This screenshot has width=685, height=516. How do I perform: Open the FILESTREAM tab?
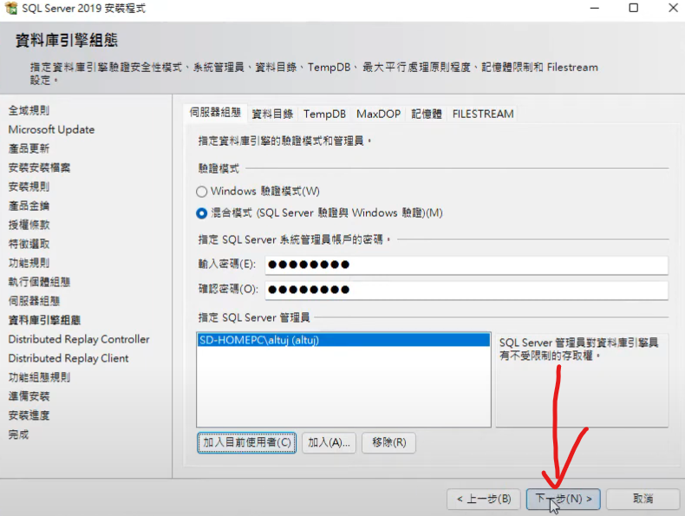click(x=483, y=114)
